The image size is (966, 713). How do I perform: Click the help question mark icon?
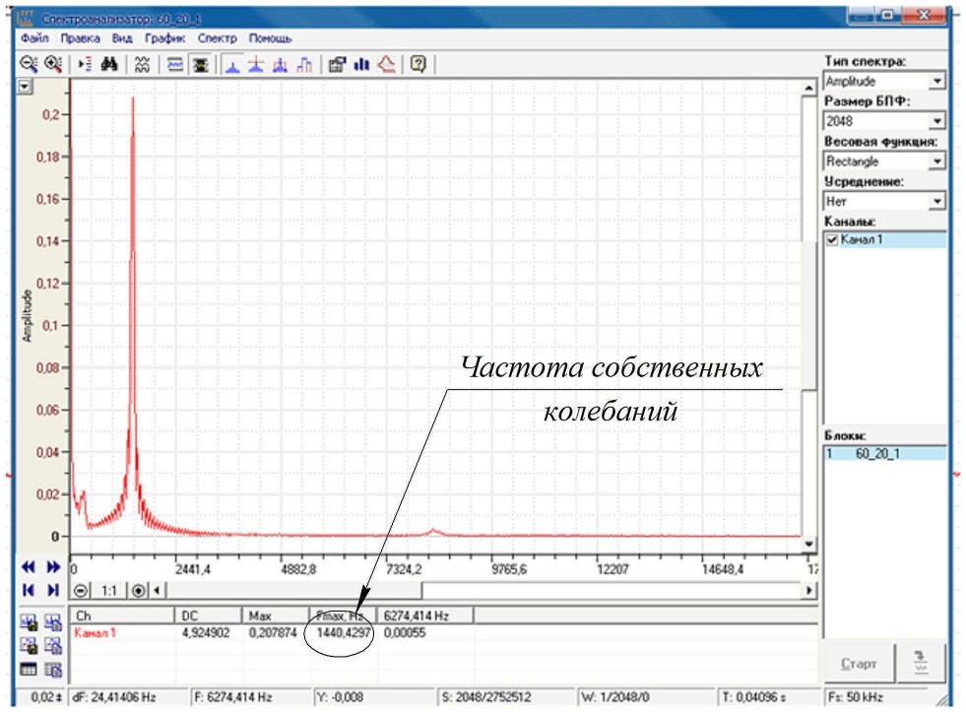pyautogui.click(x=419, y=63)
